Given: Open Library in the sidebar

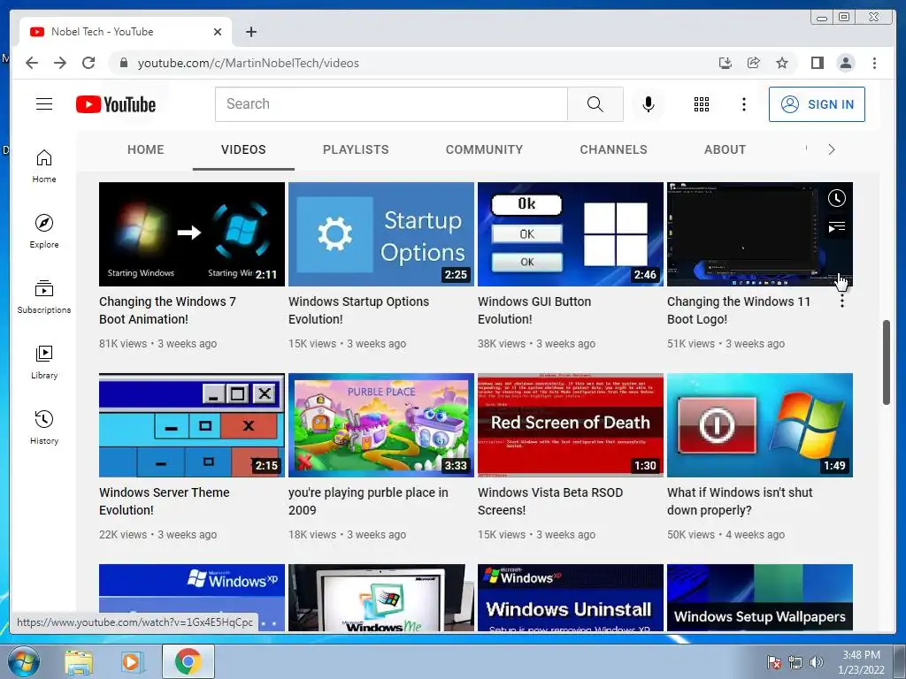Looking at the screenshot, I should pyautogui.click(x=44, y=362).
